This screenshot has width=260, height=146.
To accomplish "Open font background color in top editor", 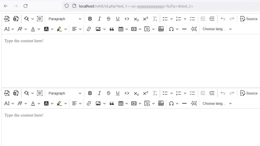I will tap(48, 29).
